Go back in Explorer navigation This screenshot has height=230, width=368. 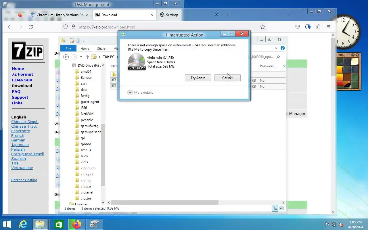pyautogui.click(x=66, y=57)
